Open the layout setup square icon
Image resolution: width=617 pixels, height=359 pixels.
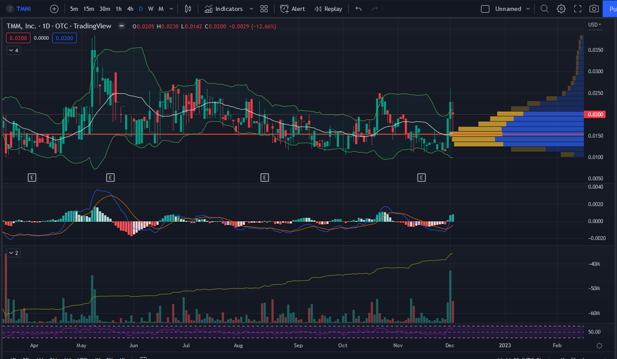[x=485, y=9]
